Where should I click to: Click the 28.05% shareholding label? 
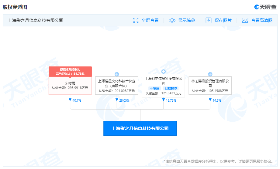click(x=124, y=100)
